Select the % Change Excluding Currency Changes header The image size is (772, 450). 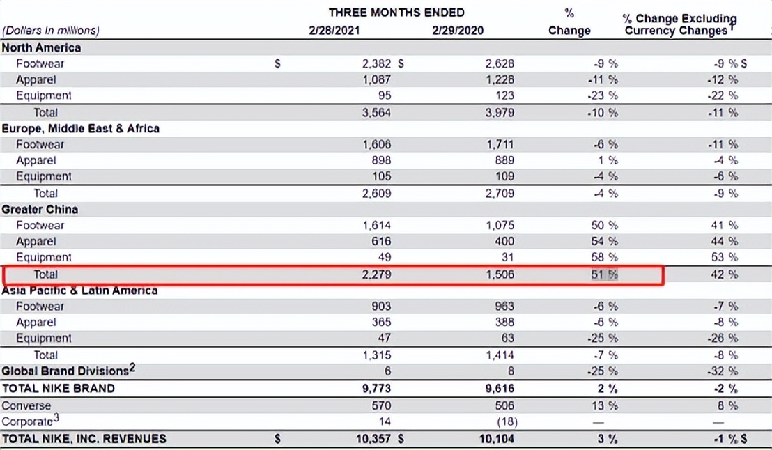(x=679, y=24)
